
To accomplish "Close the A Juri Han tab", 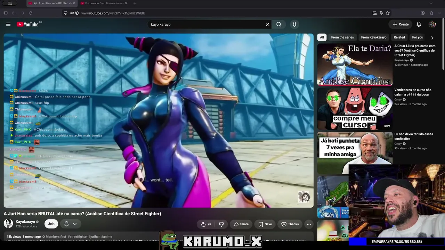I will click(74, 3).
